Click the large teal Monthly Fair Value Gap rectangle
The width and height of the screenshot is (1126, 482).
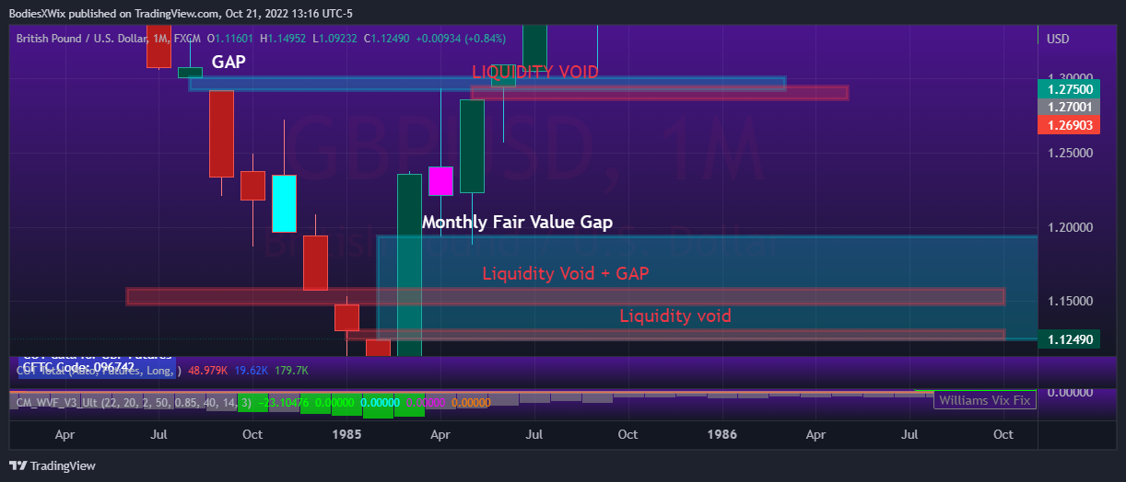(707, 288)
